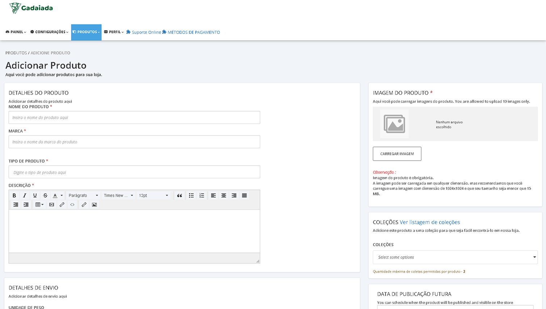Viewport: 546px width, 309px height.
Task: Center align the description text
Action: coord(224,195)
